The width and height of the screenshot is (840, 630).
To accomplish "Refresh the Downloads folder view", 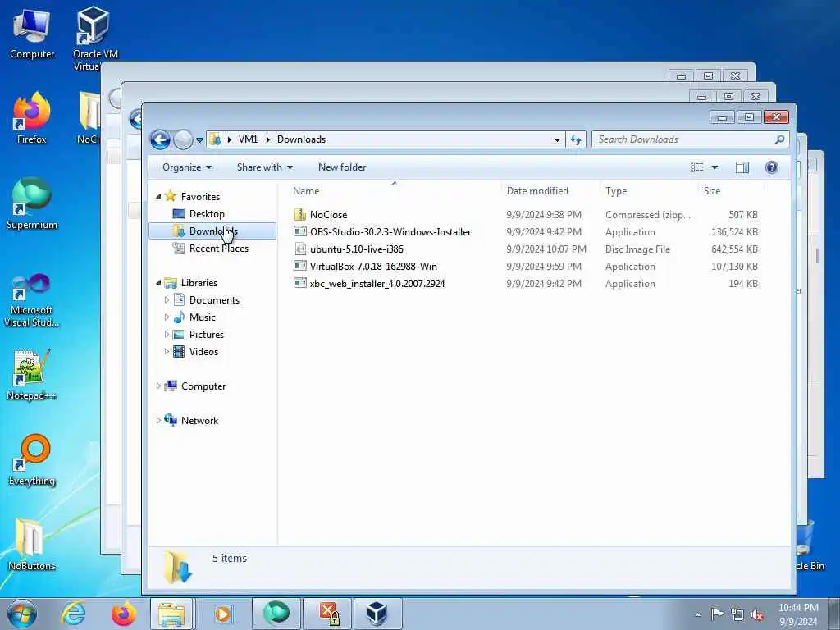I will [576, 139].
